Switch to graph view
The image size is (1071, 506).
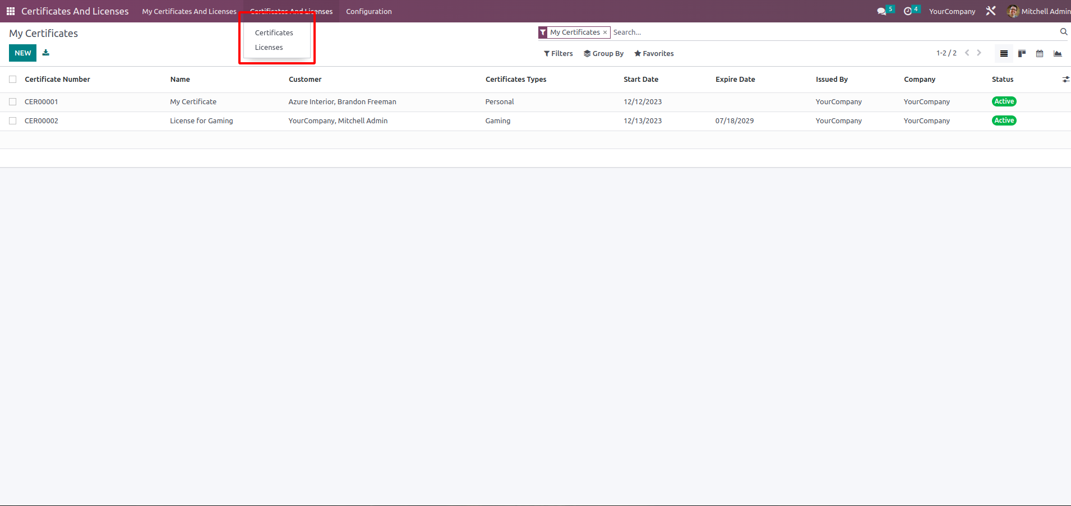1058,53
